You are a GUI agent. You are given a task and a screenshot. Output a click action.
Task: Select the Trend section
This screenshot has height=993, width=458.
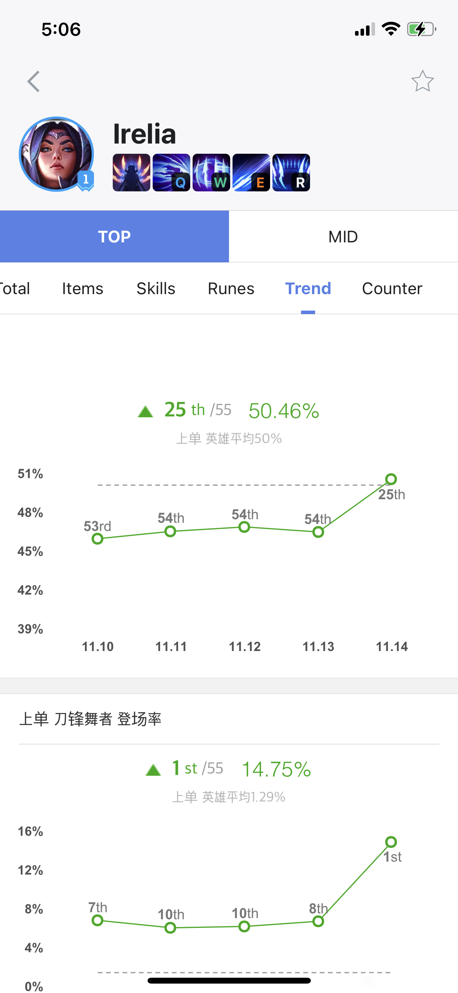coord(308,289)
